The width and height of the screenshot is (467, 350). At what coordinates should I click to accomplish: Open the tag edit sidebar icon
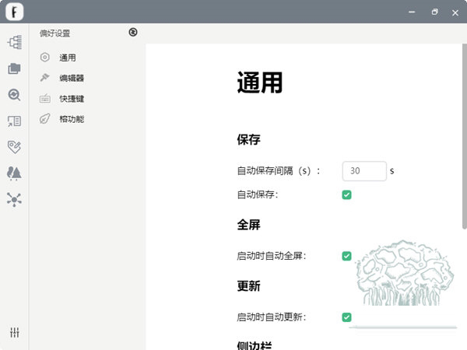pyautogui.click(x=14, y=147)
